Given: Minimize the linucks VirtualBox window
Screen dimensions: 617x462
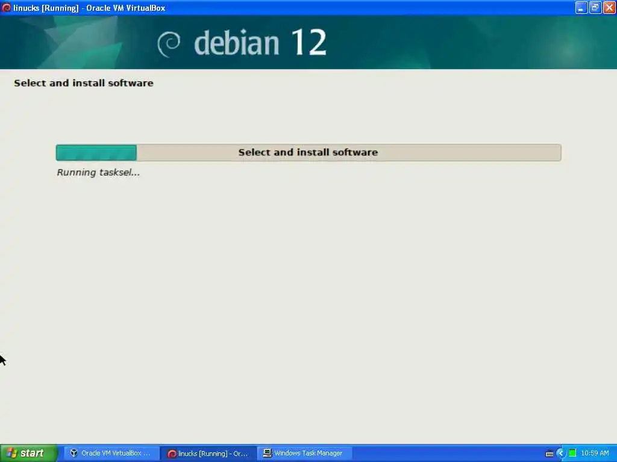Looking at the screenshot, I should pos(581,7).
